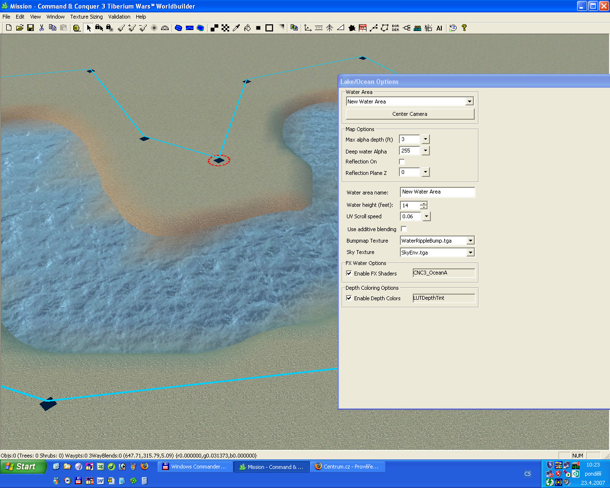Select the eyedropper tool

(x=236, y=28)
